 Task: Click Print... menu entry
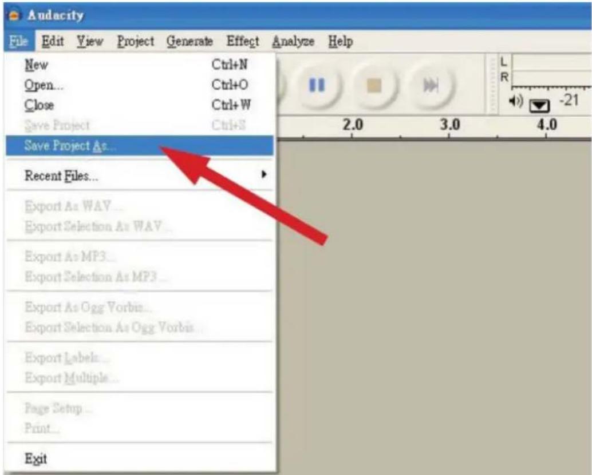click(x=140, y=428)
